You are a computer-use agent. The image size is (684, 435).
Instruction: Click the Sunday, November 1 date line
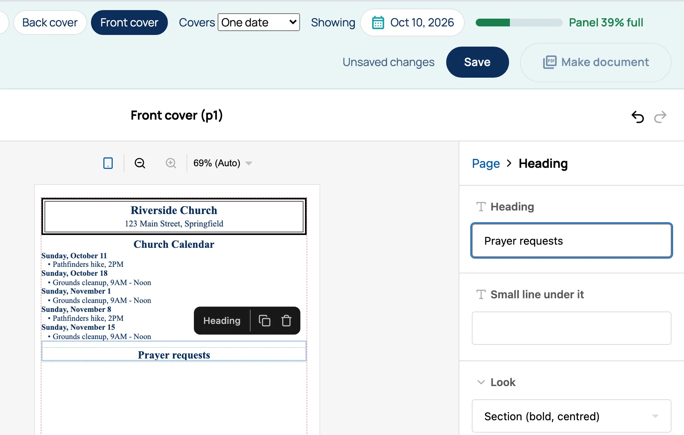point(76,291)
